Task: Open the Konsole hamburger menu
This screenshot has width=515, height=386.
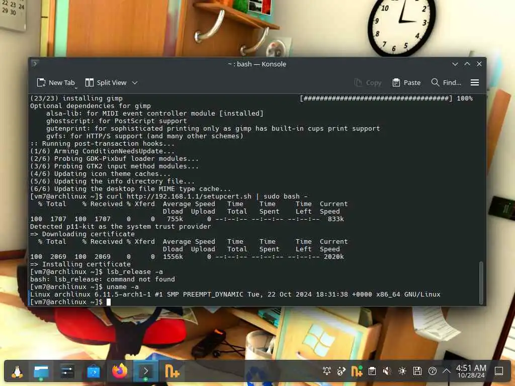Action: pos(475,83)
